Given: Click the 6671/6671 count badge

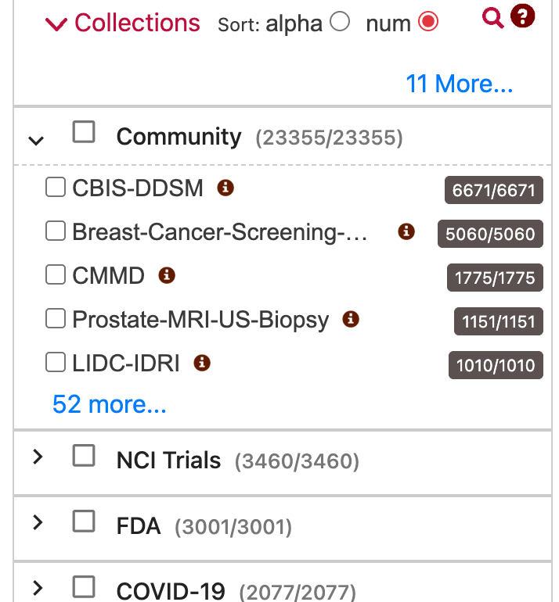Looking at the screenshot, I should pos(494,190).
